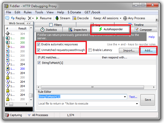Click the Import... button

[129, 50]
